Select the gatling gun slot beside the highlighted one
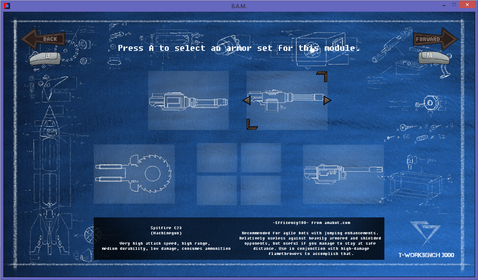 click(188, 100)
